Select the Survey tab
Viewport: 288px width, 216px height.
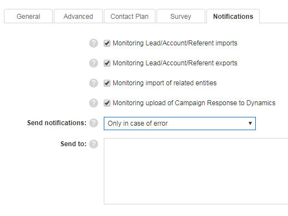tap(181, 16)
